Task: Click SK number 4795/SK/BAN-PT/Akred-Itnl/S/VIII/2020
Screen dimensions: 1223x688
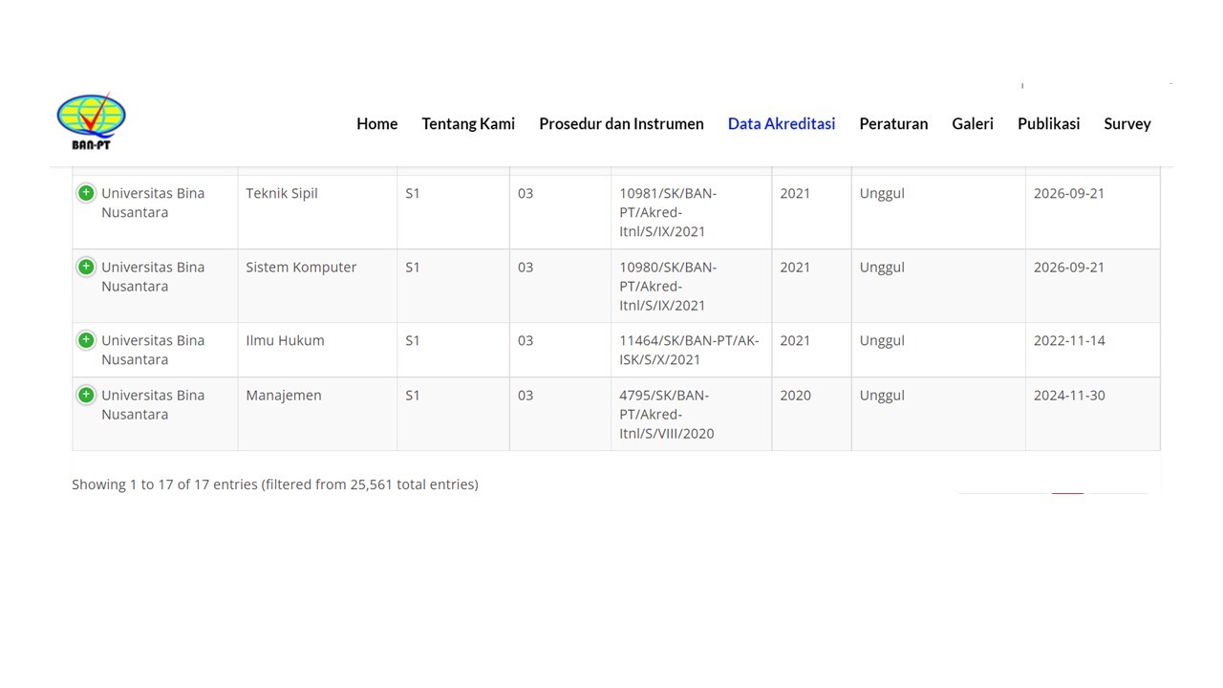Action: (667, 414)
